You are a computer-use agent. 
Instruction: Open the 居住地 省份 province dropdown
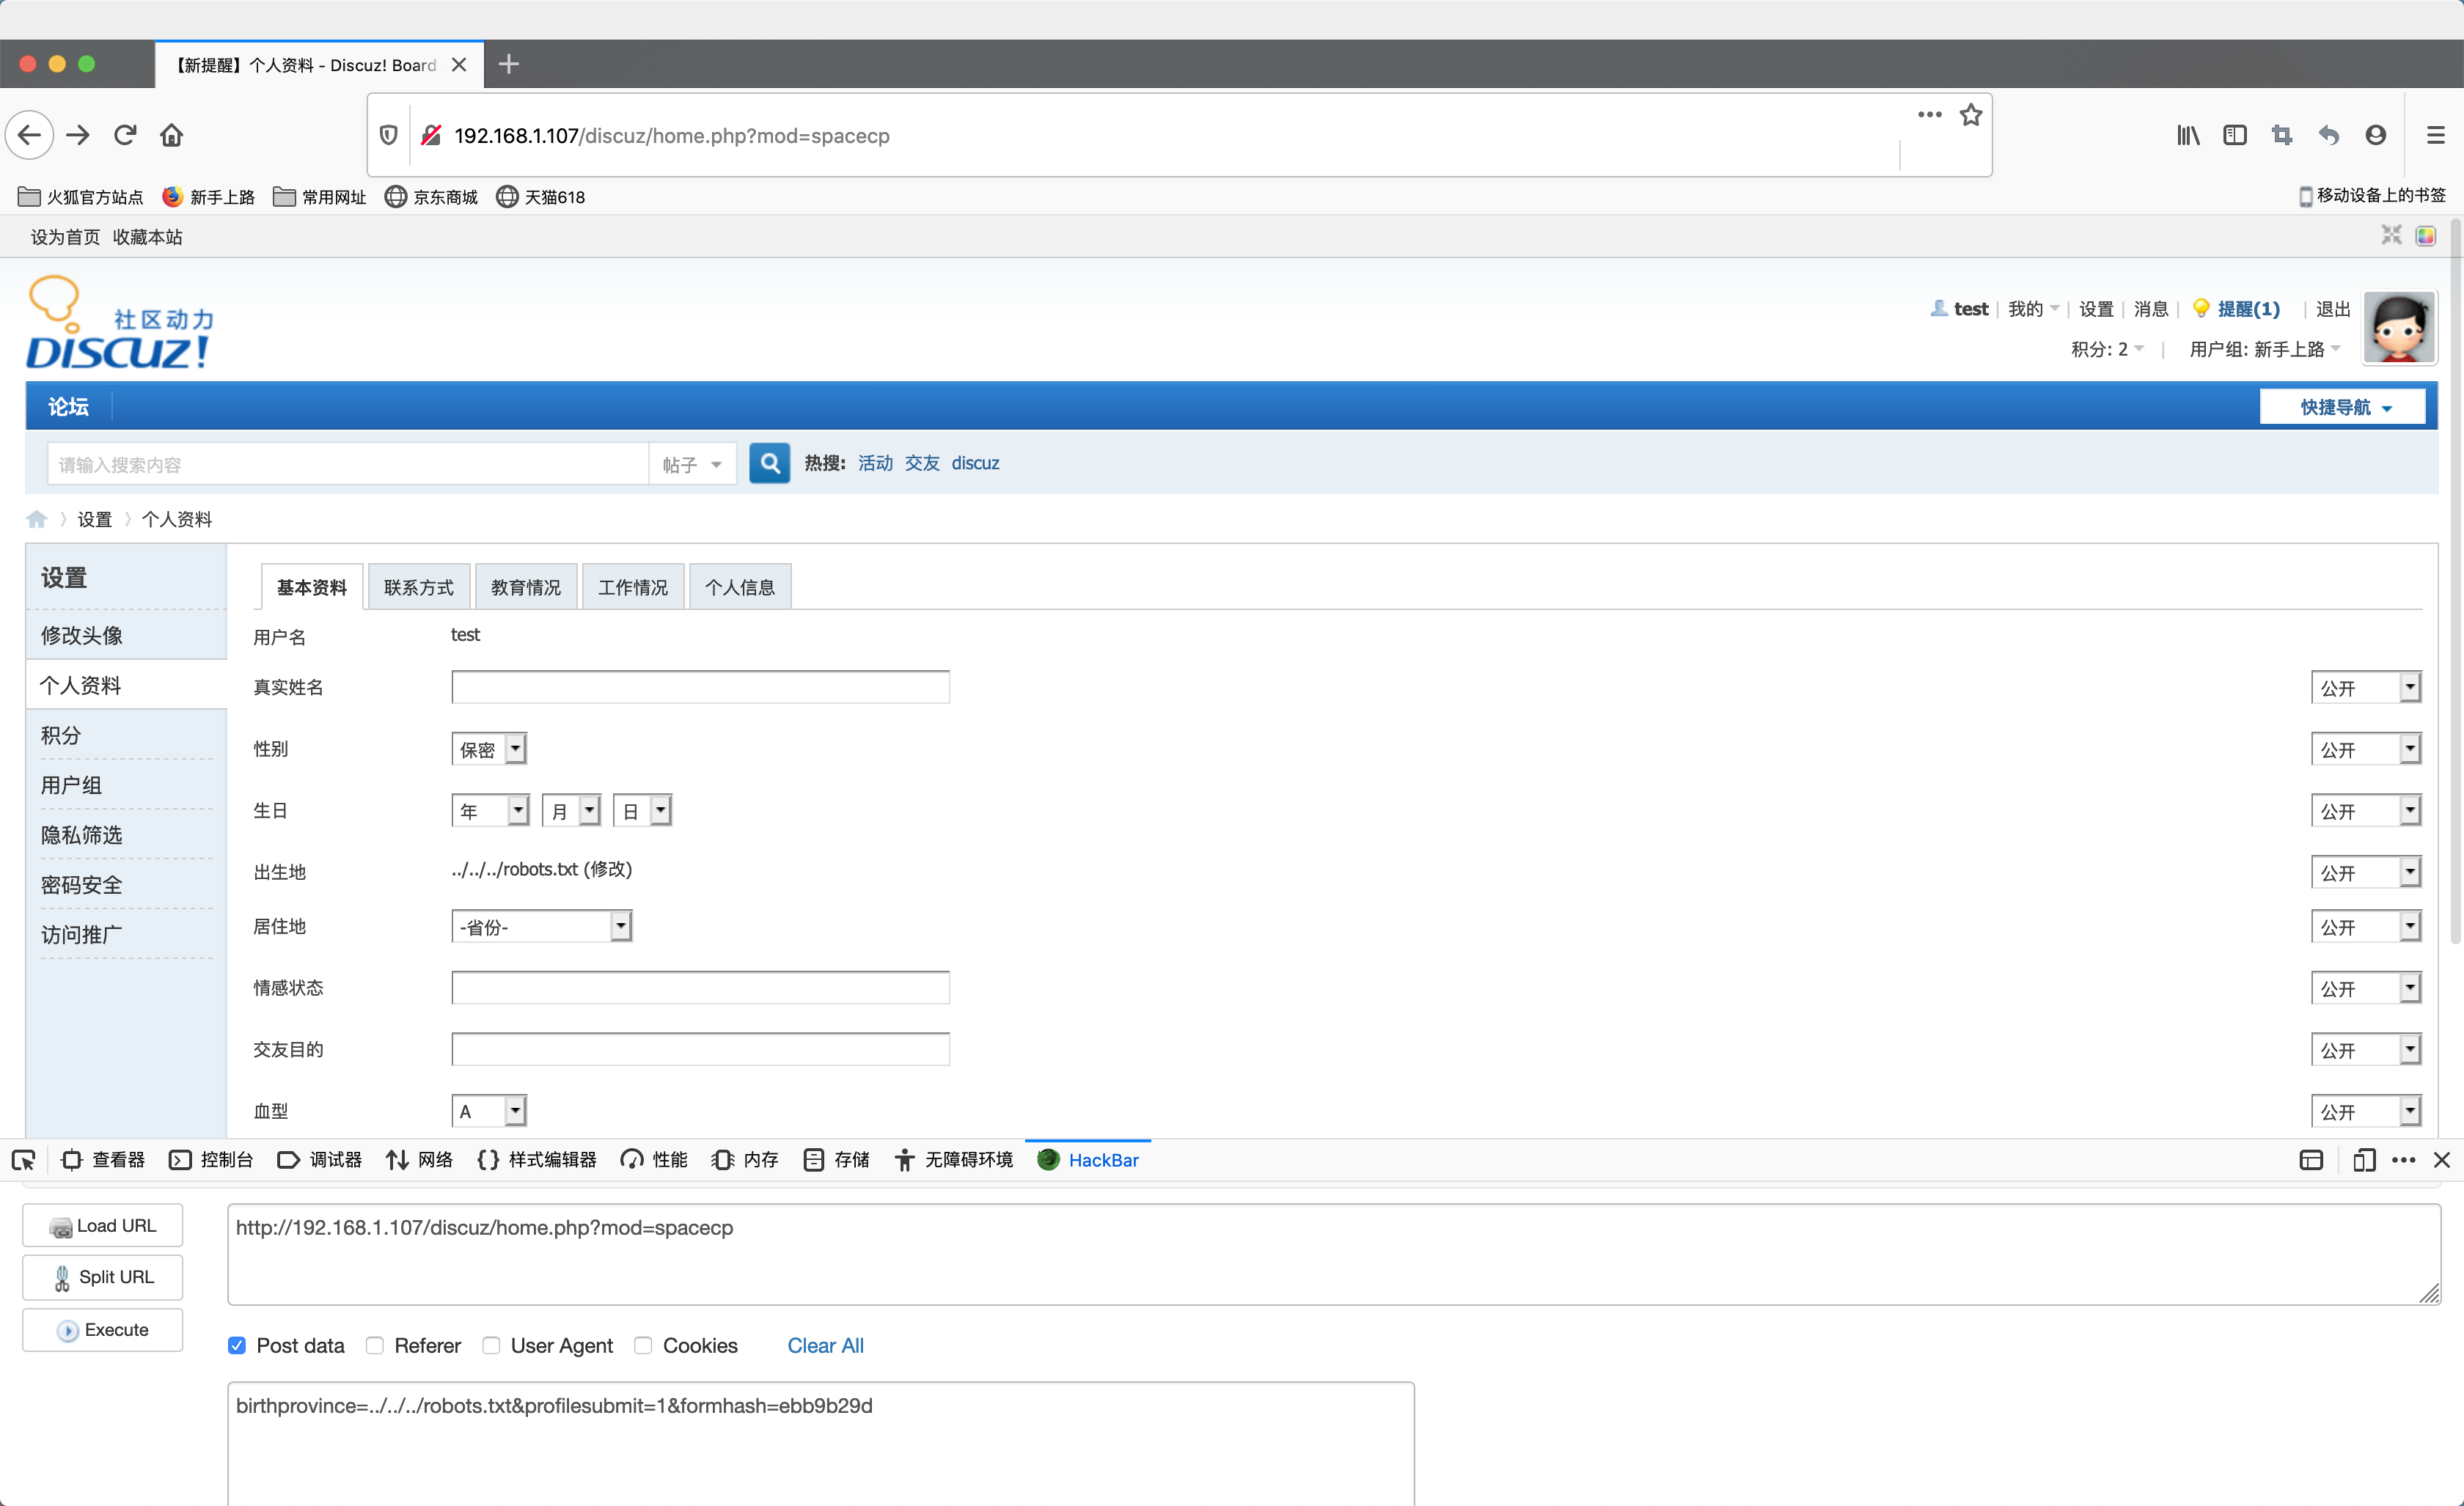pyautogui.click(x=541, y=926)
